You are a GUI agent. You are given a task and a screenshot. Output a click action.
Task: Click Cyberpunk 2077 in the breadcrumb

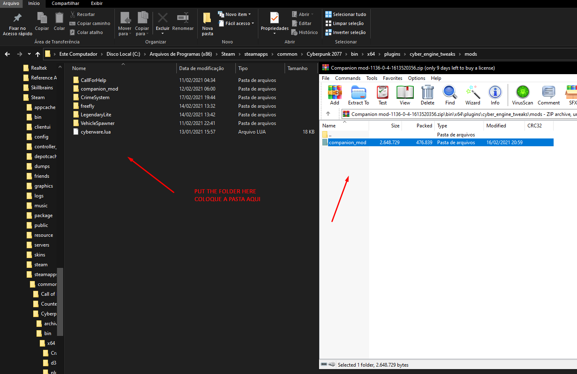pyautogui.click(x=324, y=54)
